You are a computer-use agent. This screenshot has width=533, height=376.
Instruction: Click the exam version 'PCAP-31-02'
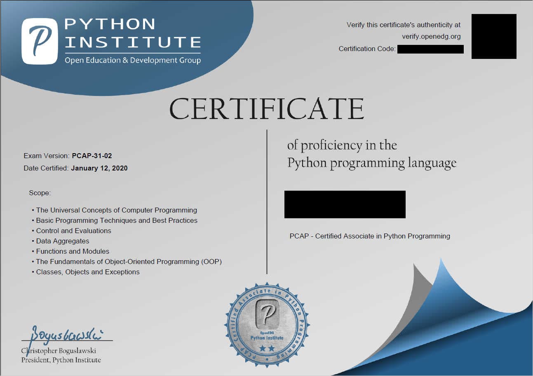point(92,156)
